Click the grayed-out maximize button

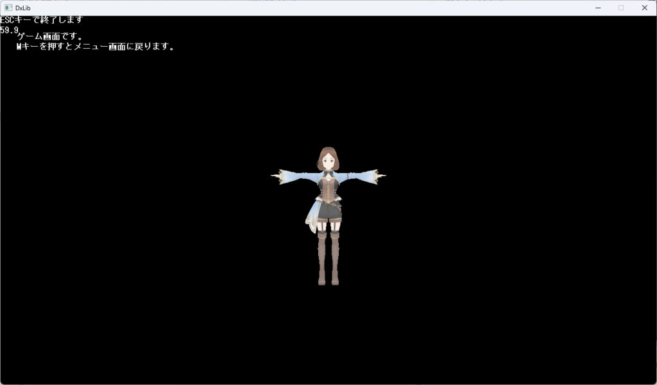620,8
